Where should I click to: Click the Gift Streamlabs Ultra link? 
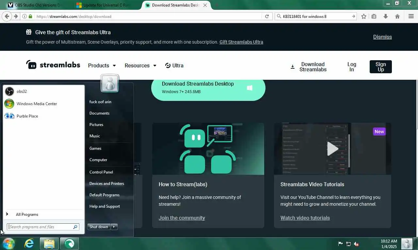pos(241,42)
